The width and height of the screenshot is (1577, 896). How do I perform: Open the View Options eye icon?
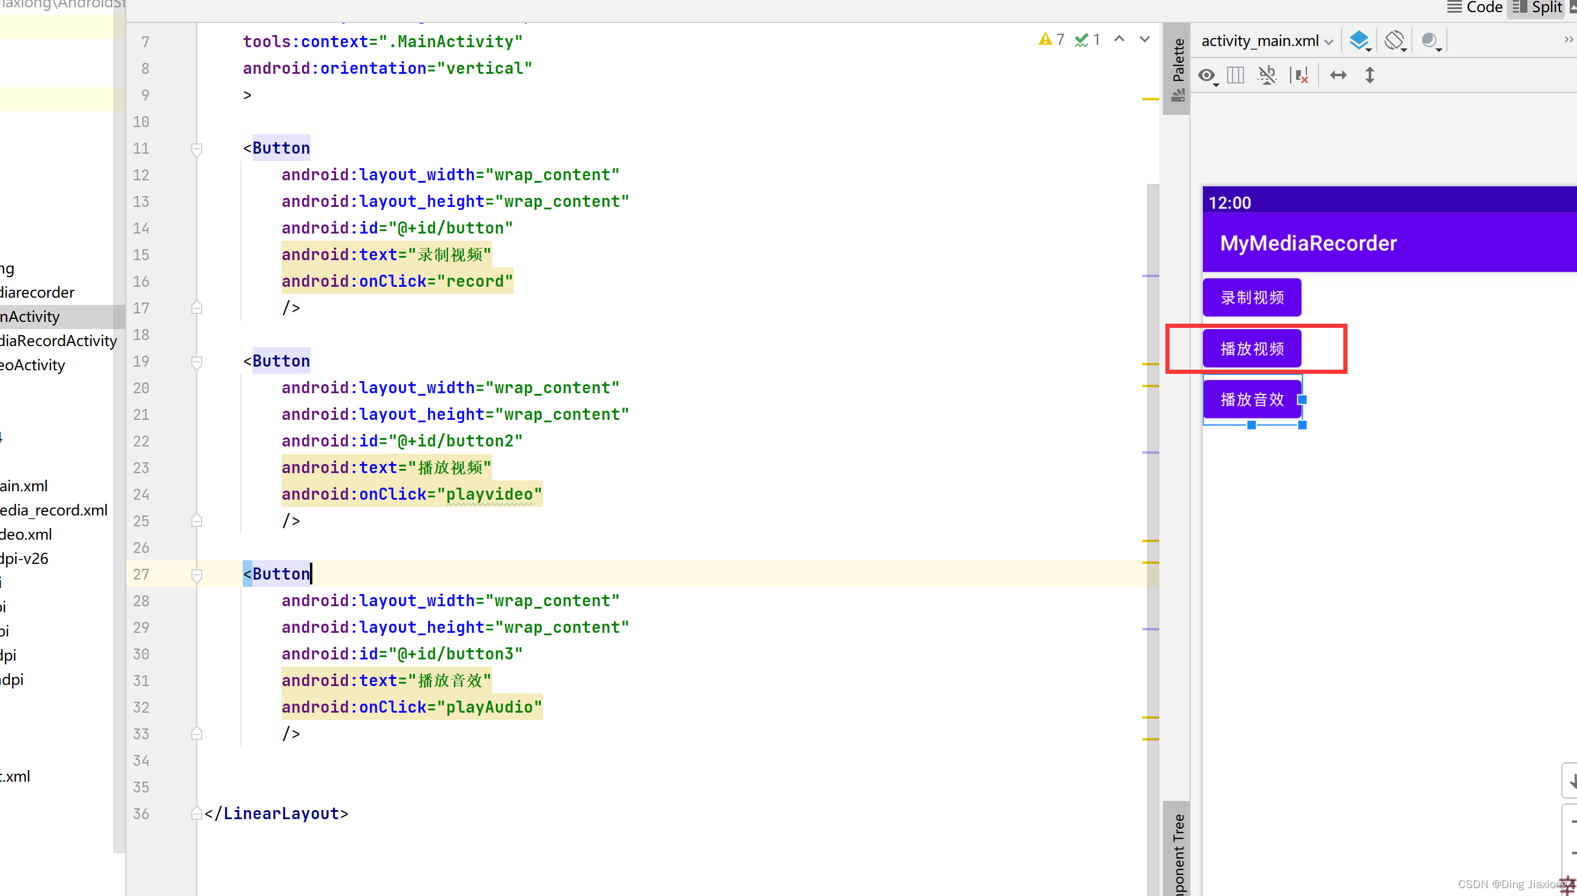pos(1208,76)
